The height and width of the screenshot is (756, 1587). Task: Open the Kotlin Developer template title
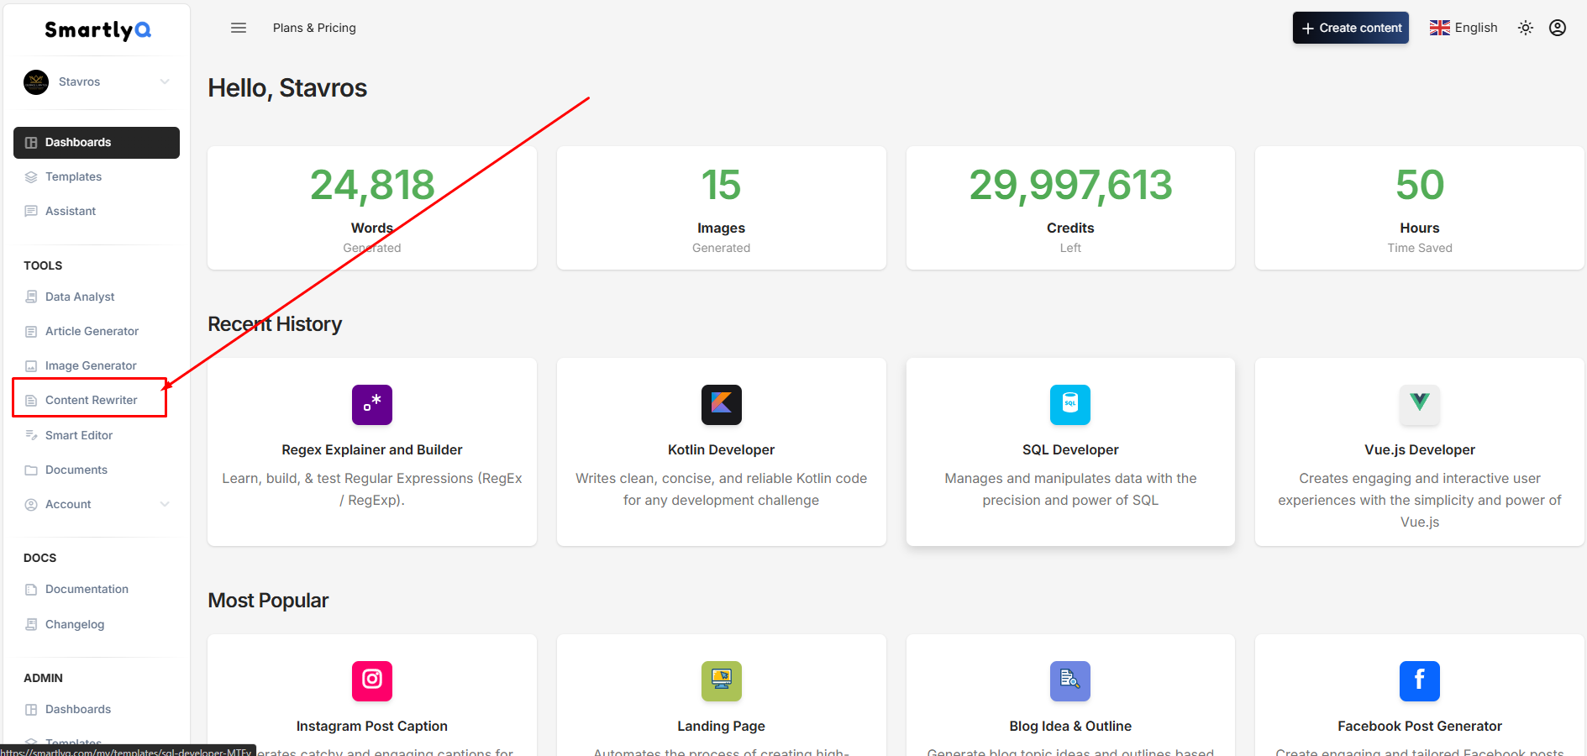tap(722, 450)
